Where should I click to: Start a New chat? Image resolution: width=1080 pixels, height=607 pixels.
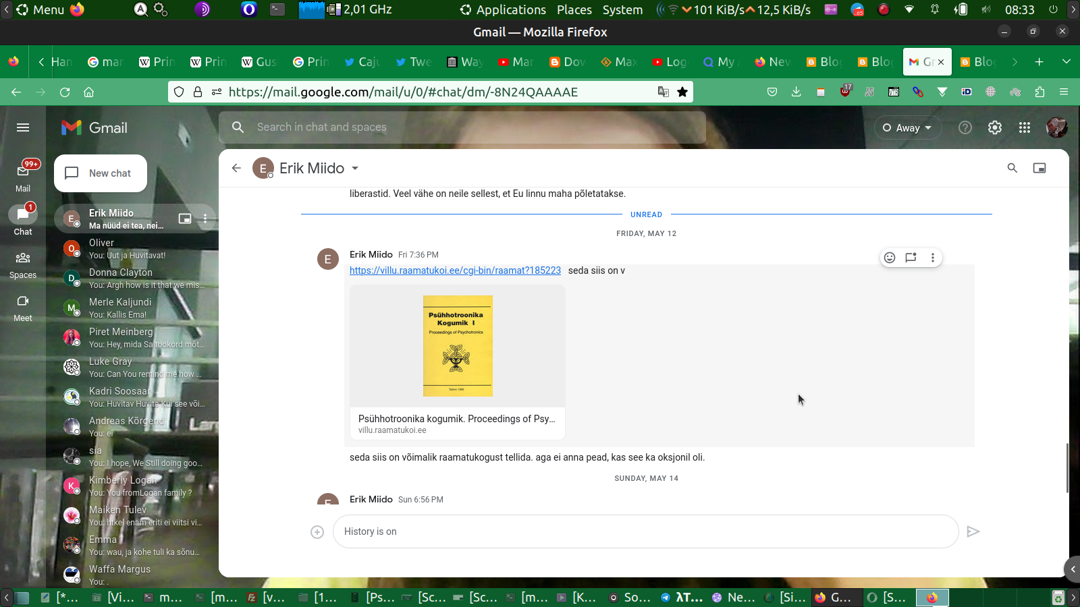(x=101, y=173)
